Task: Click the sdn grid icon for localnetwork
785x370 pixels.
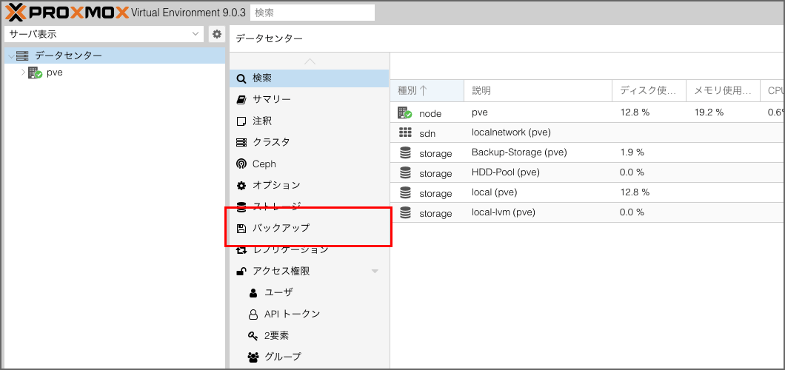Action: tap(404, 132)
